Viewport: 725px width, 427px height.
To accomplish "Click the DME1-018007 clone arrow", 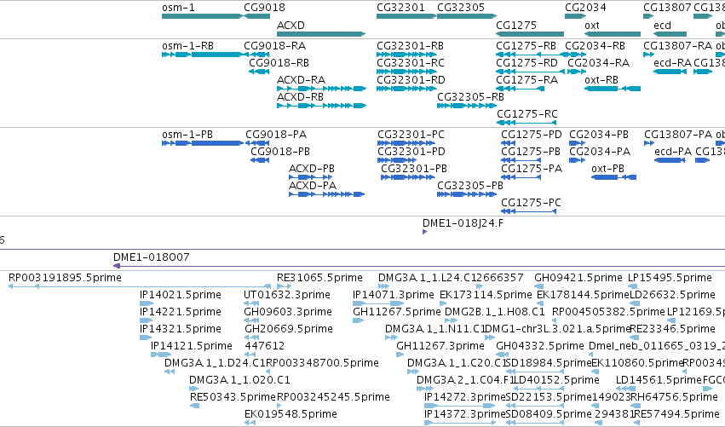I will point(419,266).
